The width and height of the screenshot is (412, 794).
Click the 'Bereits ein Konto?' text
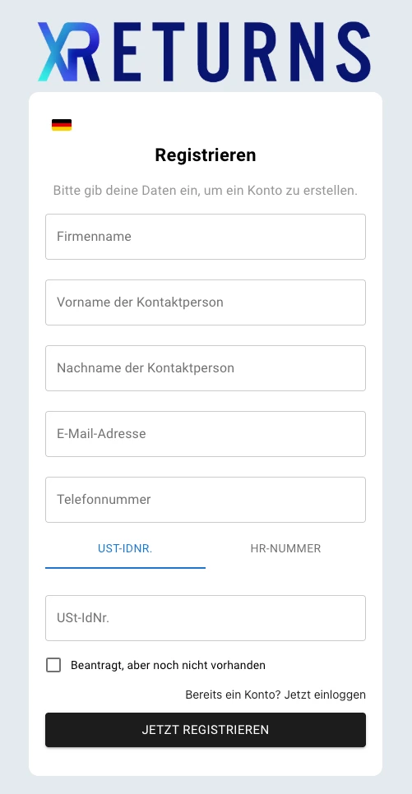(x=233, y=695)
